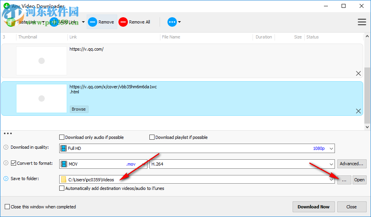The width and height of the screenshot is (371, 217).
Task: Sort by the Size column header
Action: pyautogui.click(x=298, y=37)
